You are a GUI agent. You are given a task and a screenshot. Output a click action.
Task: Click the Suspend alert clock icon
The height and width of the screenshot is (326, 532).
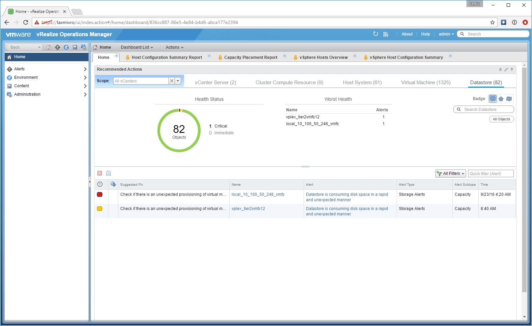pyautogui.click(x=108, y=173)
